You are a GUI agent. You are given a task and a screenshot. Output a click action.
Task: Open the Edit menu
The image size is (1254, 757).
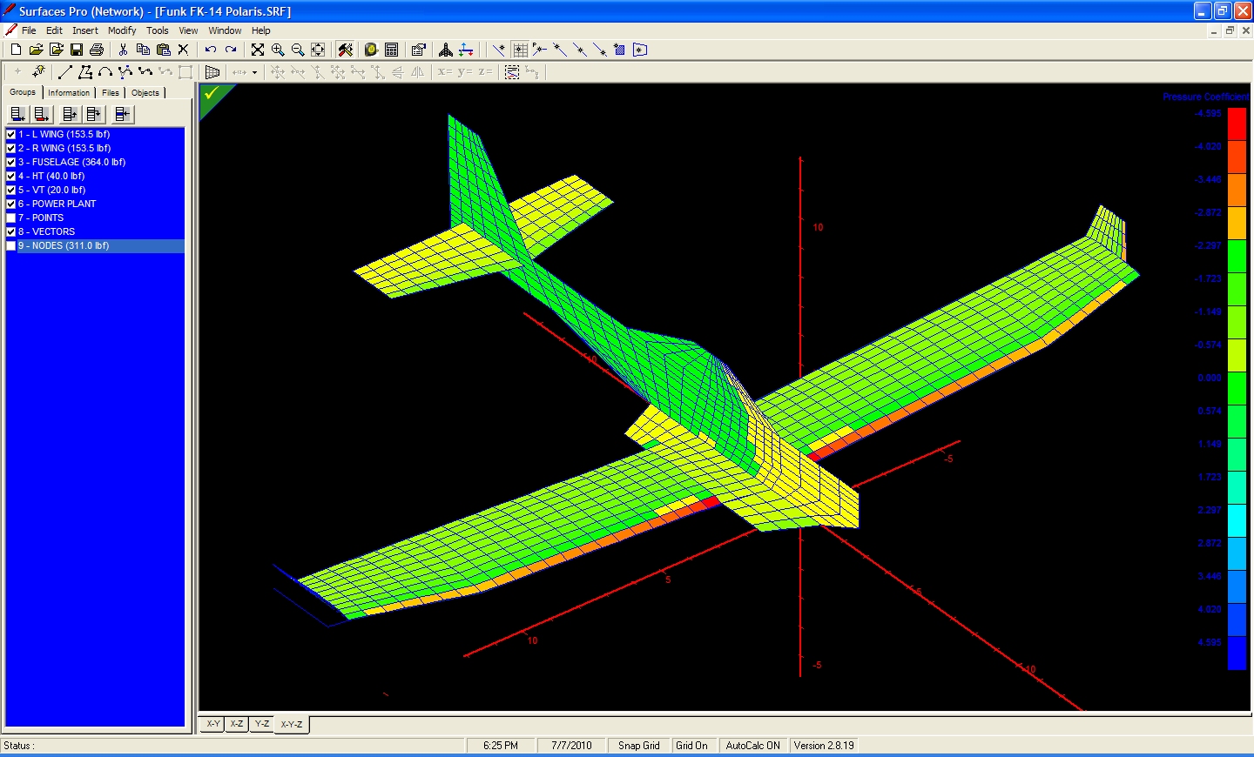point(54,30)
